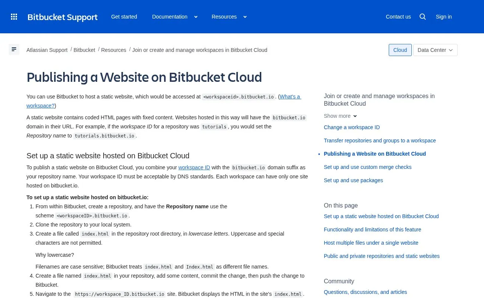
Task: Expand the Resources dropdown
Action: (x=229, y=17)
